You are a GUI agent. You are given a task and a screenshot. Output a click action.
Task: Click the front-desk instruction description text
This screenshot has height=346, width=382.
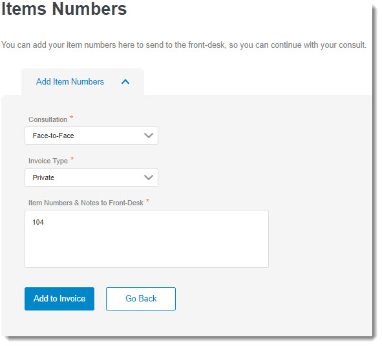pos(184,45)
